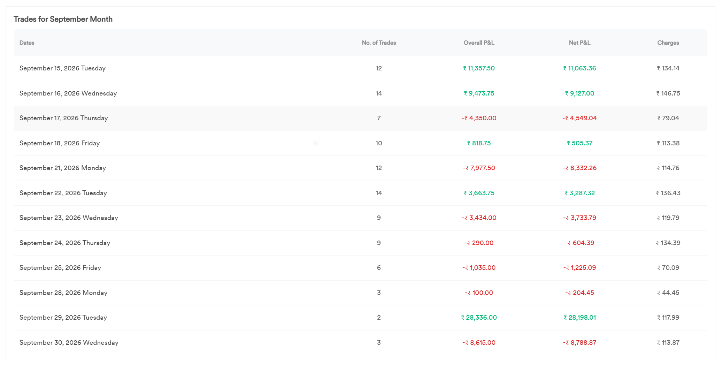Open the September 21, 2026 Monday row
This screenshot has height=365, width=722.
(x=360, y=168)
